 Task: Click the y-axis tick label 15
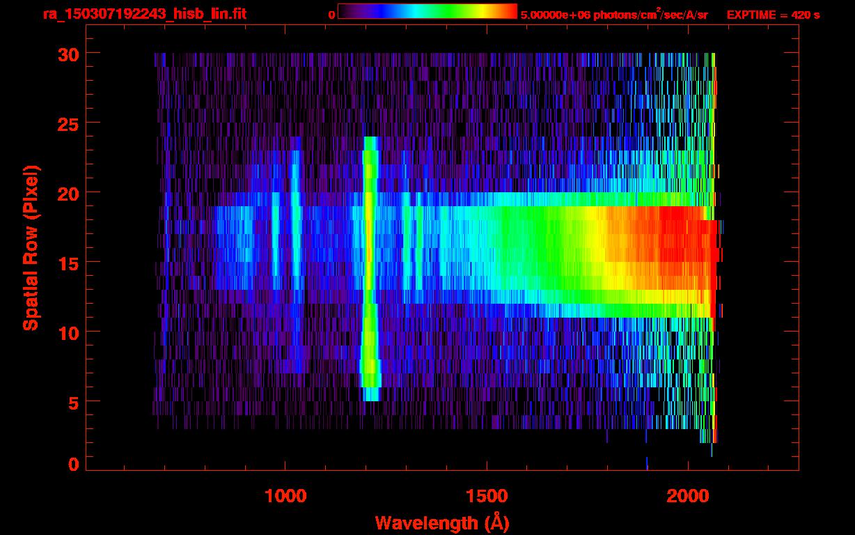click(x=67, y=263)
